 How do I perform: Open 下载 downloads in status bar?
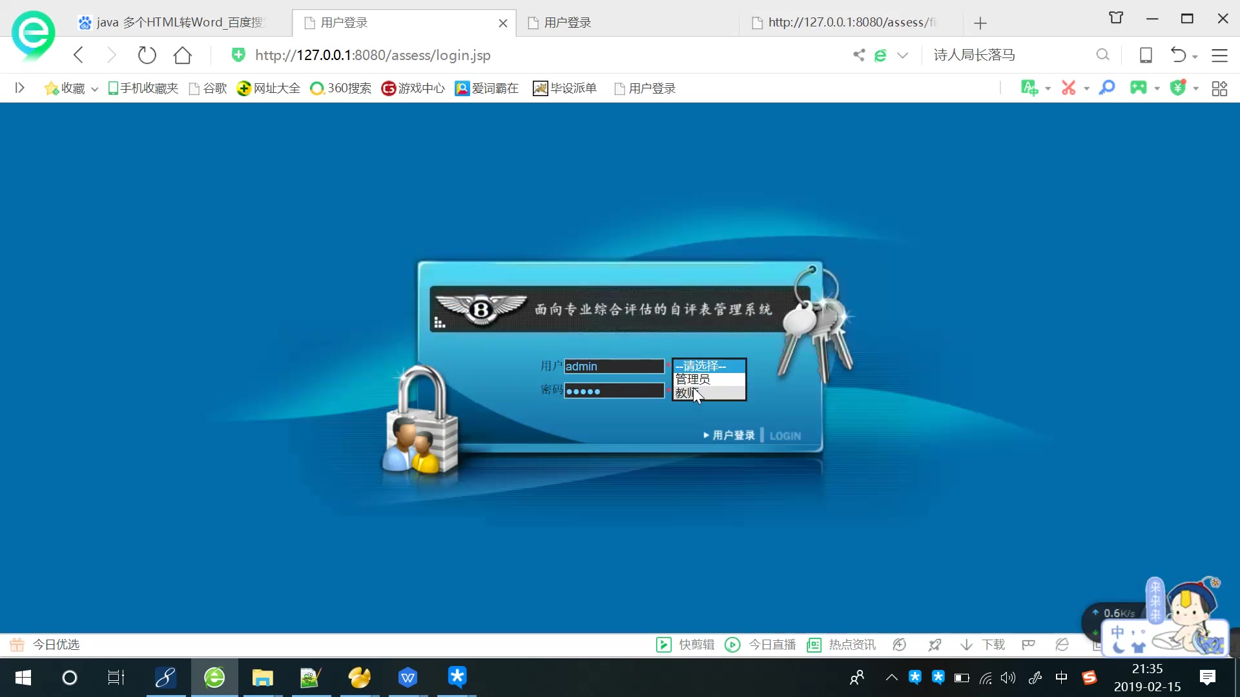pyautogui.click(x=982, y=645)
